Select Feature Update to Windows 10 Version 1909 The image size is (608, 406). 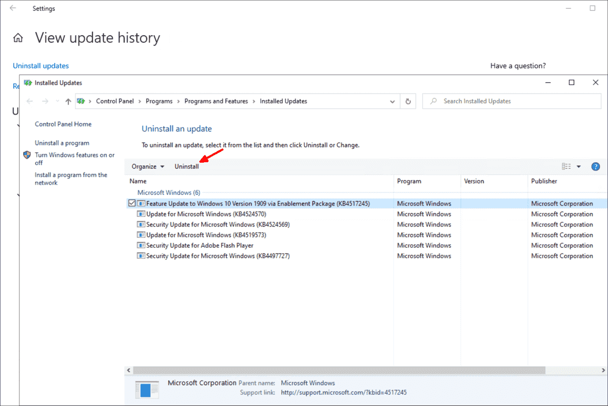[258, 204]
